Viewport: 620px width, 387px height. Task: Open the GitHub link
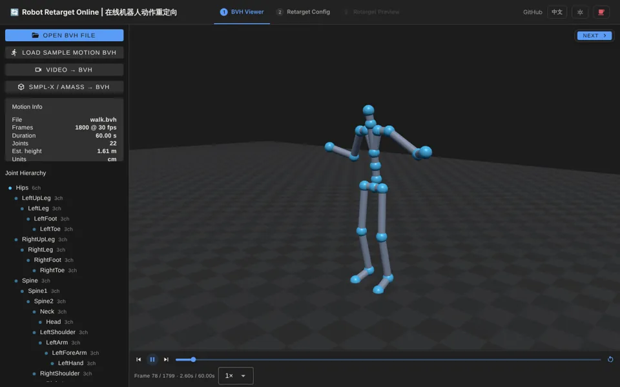coord(532,12)
